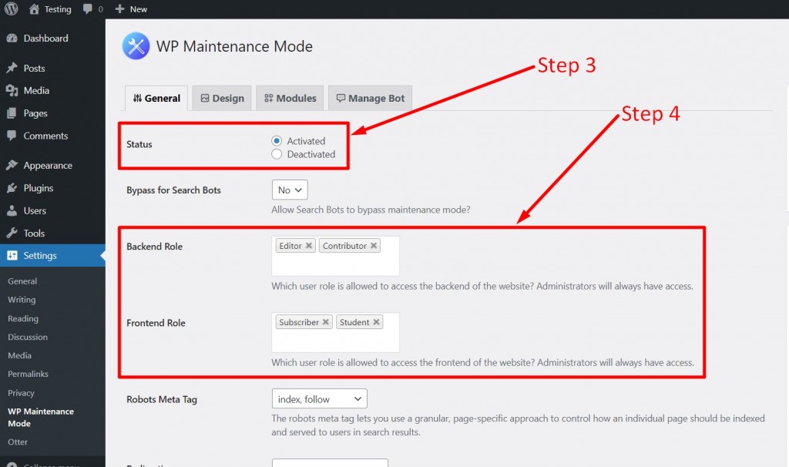
Task: Click the WordPress logo icon
Action: pos(11,8)
